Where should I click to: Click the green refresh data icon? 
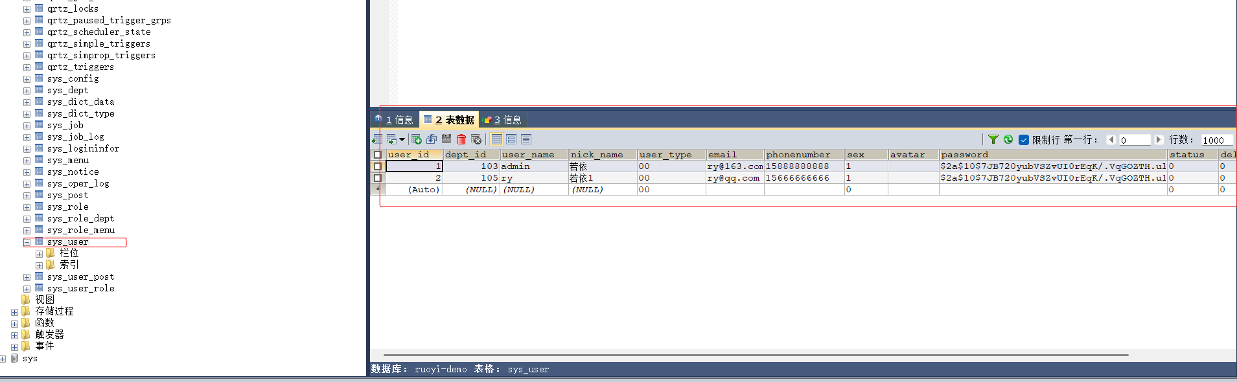1008,139
